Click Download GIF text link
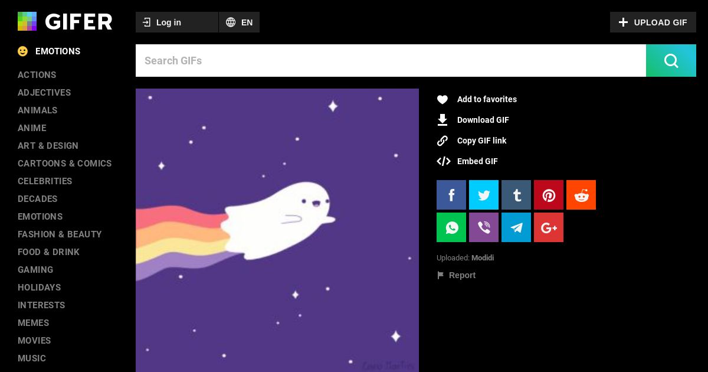Screen dimensions: 708x372 coord(483,120)
